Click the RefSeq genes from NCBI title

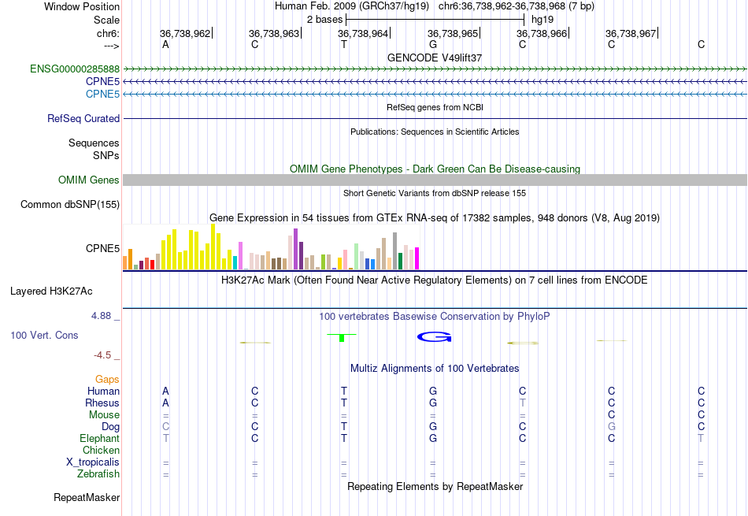pyautogui.click(x=435, y=107)
